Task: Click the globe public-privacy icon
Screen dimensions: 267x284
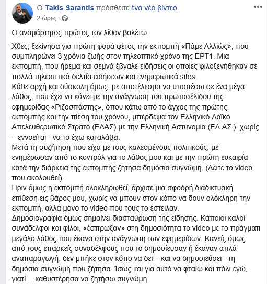Action: point(65,18)
